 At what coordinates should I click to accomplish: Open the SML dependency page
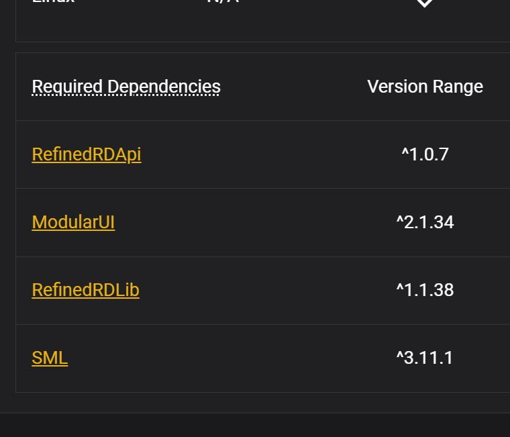[50, 358]
